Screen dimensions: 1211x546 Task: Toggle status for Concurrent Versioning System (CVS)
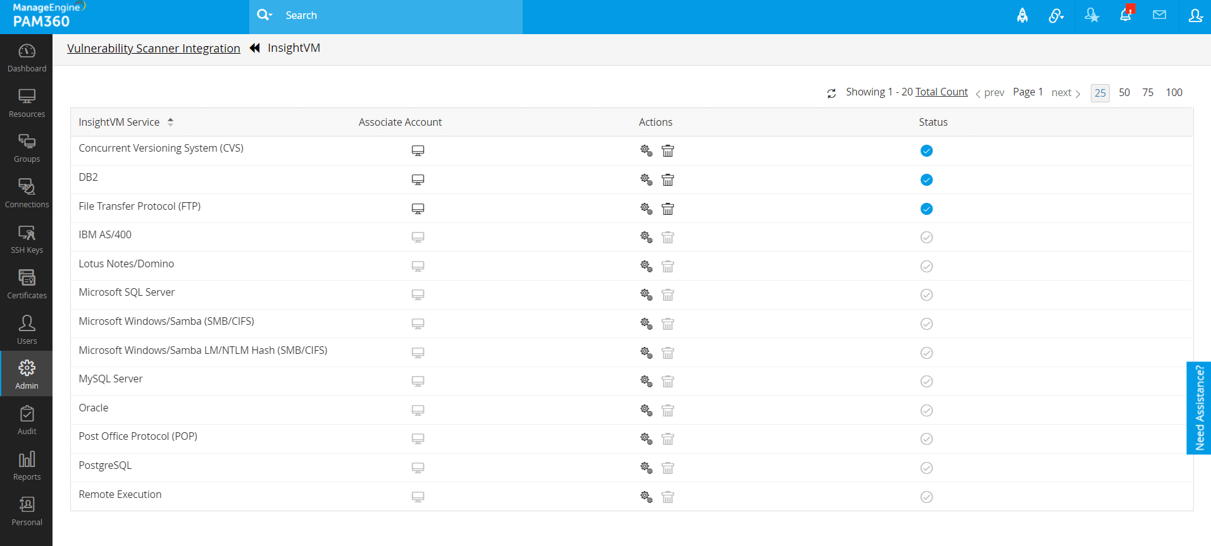coord(926,150)
